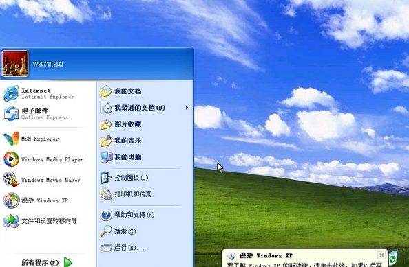The height and width of the screenshot is (267, 409).
Task: Click the 打印机和传真 printer icon
Action: tap(106, 194)
